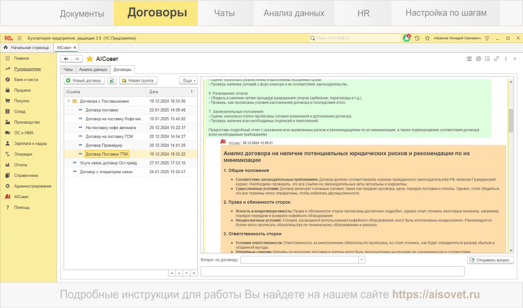Viewport: 523px width, 308px height.
Task: Switch to the Начальная страница tab
Action: click(x=26, y=47)
